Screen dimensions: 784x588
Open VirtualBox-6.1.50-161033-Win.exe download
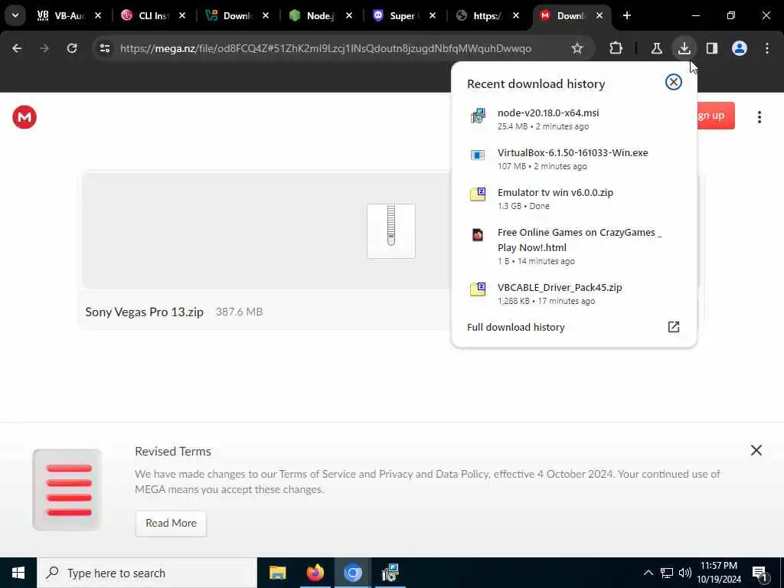[573, 159]
